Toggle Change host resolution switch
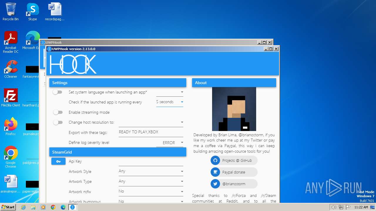376x211 pixels. (x=58, y=122)
